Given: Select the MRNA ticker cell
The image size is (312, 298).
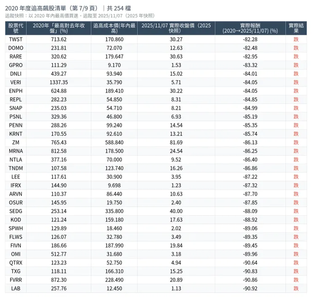Looking at the screenshot, I should coord(16,151).
